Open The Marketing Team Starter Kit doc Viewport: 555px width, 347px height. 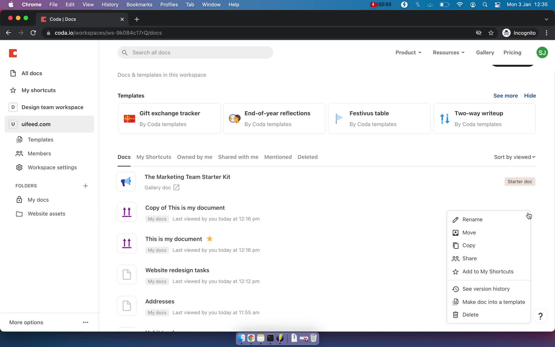click(187, 177)
